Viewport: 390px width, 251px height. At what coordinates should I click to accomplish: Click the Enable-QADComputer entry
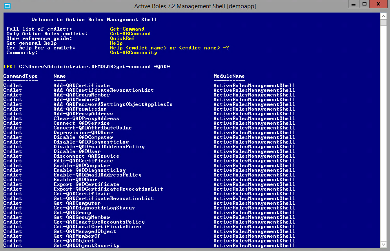tap(82, 166)
